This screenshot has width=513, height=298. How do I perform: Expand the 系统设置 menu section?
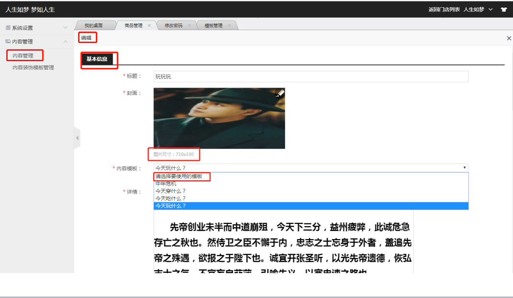(65, 28)
